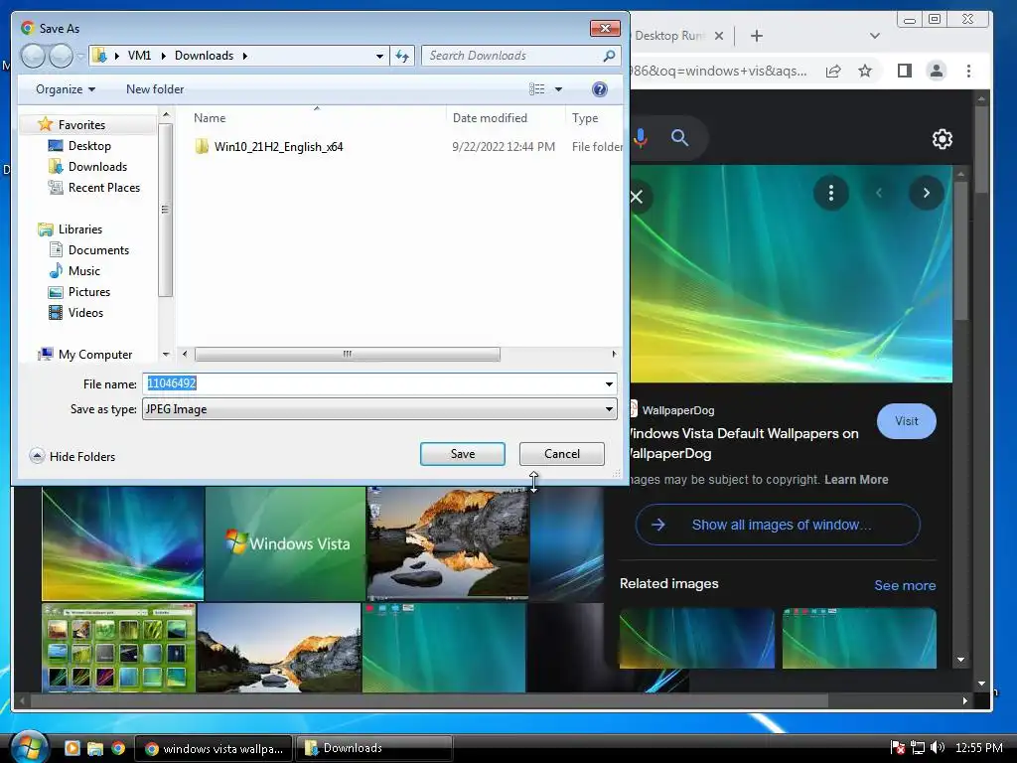Expand the File name dropdown arrow
The image size is (1017, 763).
[x=609, y=384]
